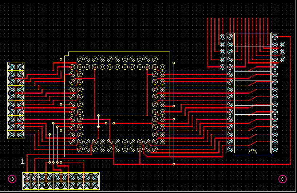
Task: Click the white "1" pin marker label
Action: pyautogui.click(x=23, y=161)
